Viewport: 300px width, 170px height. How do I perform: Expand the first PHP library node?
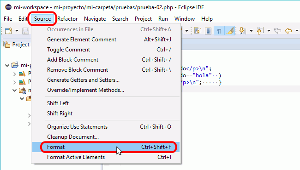click(x=15, y=74)
